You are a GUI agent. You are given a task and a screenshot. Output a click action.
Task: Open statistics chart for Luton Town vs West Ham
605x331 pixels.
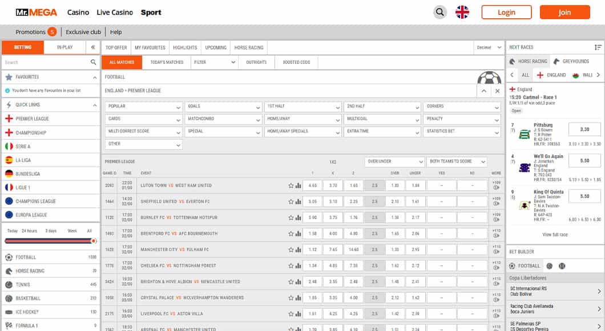298,185
